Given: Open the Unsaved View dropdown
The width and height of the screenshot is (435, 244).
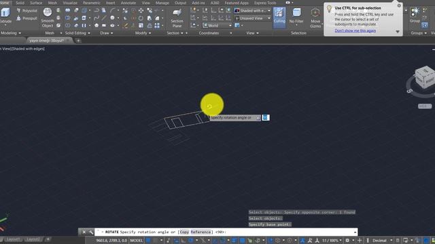Looking at the screenshot, I should [253, 18].
